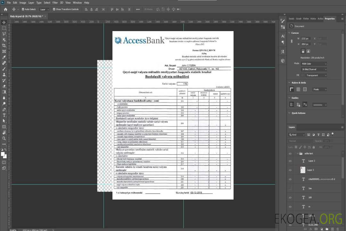Open the Transparent fill dropdown

pos(316,75)
